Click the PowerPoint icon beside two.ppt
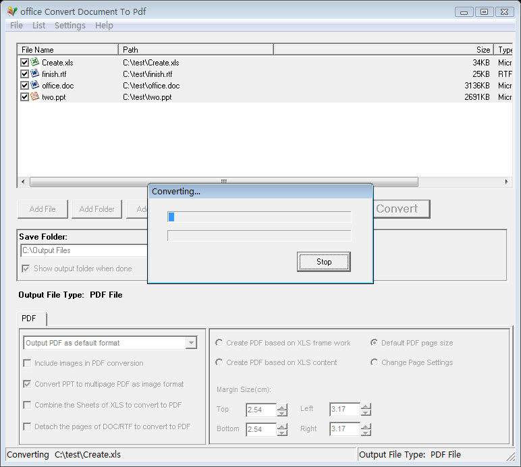The image size is (521, 467). click(x=34, y=97)
